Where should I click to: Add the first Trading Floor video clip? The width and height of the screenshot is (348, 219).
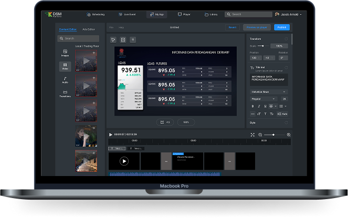pos(94,53)
